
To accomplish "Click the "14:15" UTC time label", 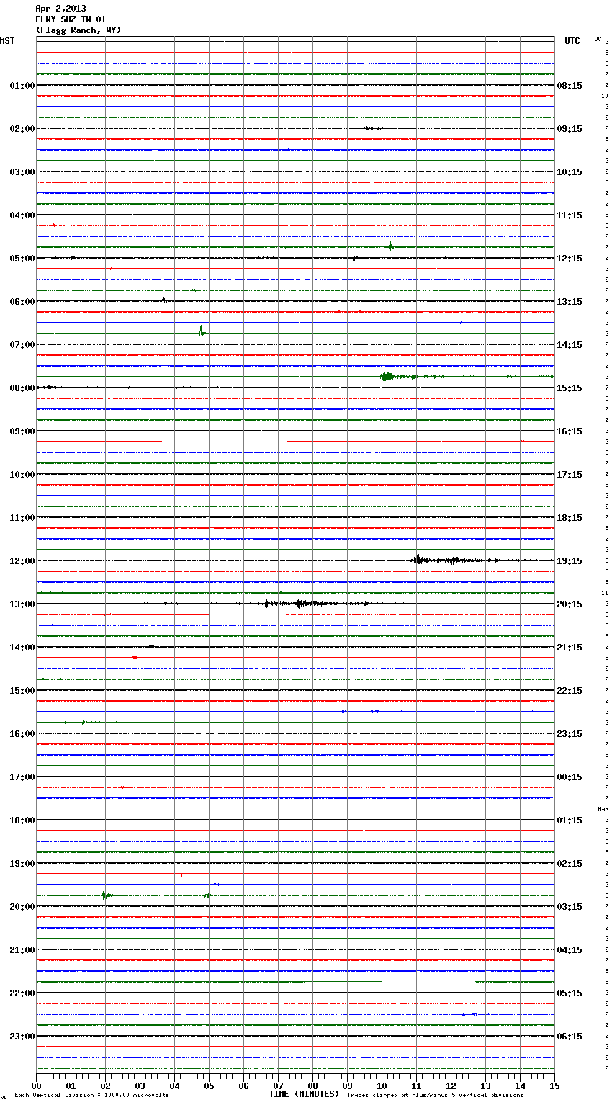I will [570, 345].
